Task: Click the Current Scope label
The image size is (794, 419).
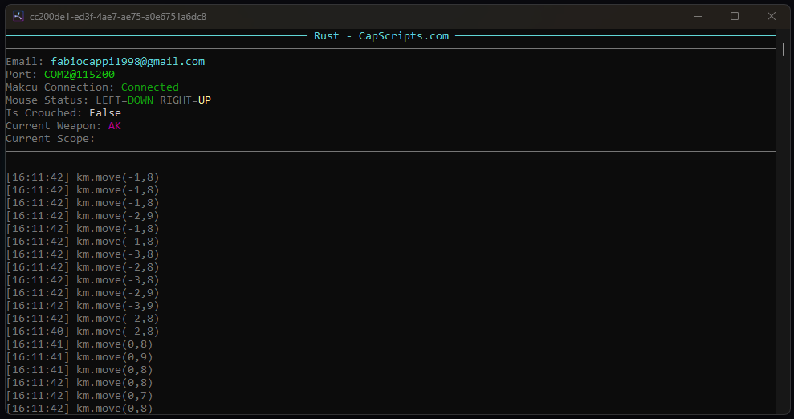Action: click(x=50, y=139)
